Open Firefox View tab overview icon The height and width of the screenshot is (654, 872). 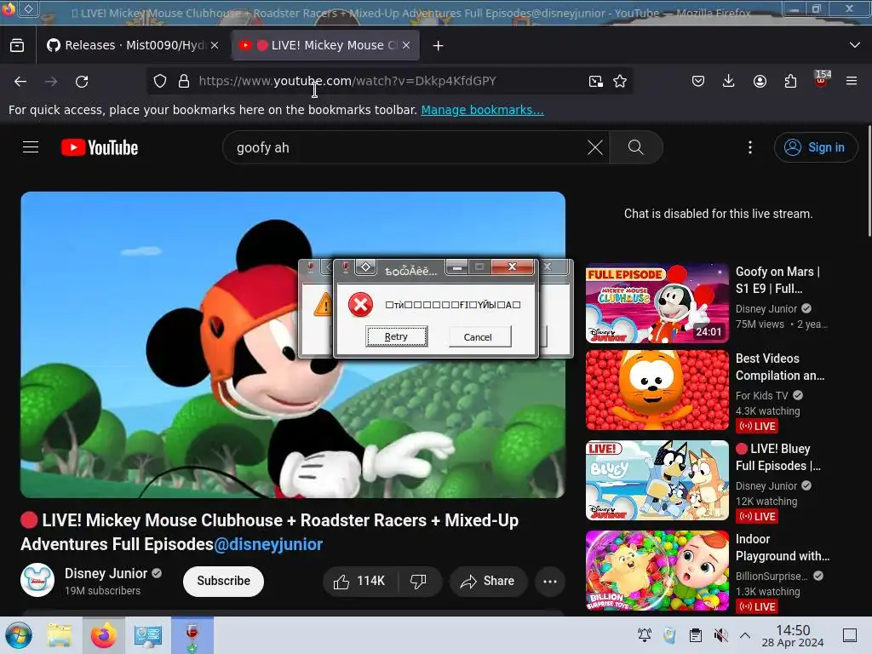pyautogui.click(x=17, y=46)
